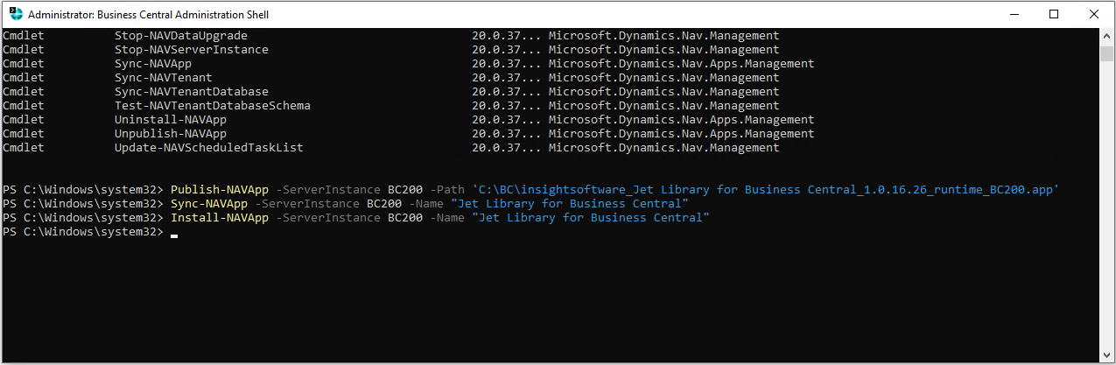Screen dimensions: 1116x365
Task: Click the last empty PS C:\Windows\system32> prompt
Action: click(83, 232)
